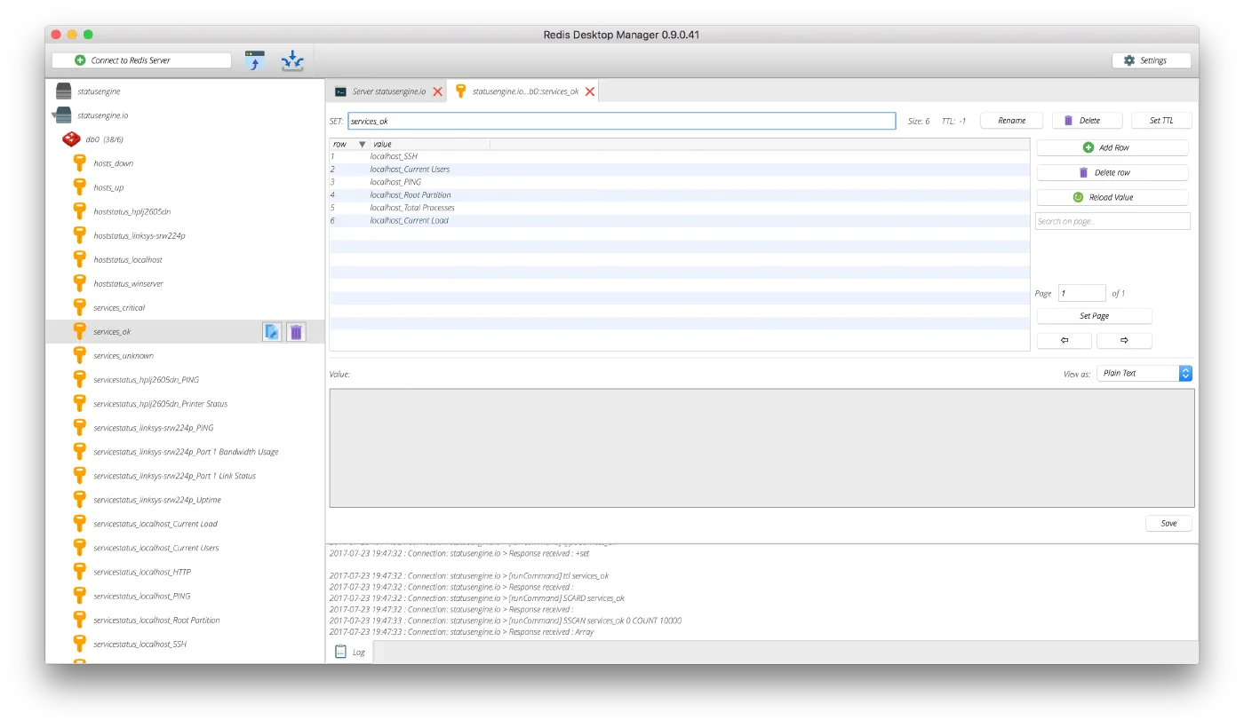Open the Port 1 Link Status key
Image resolution: width=1244 pixels, height=728 pixels.
175,475
